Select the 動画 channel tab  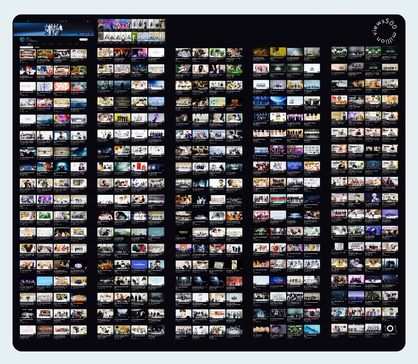[x=30, y=44]
